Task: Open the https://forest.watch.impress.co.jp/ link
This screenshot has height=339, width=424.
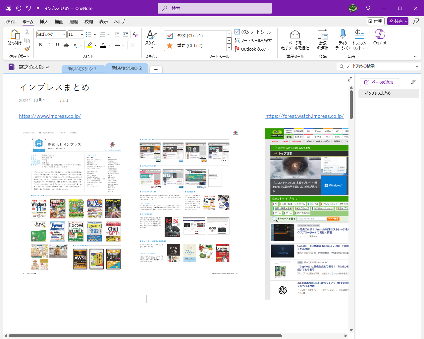Action: 305,116
